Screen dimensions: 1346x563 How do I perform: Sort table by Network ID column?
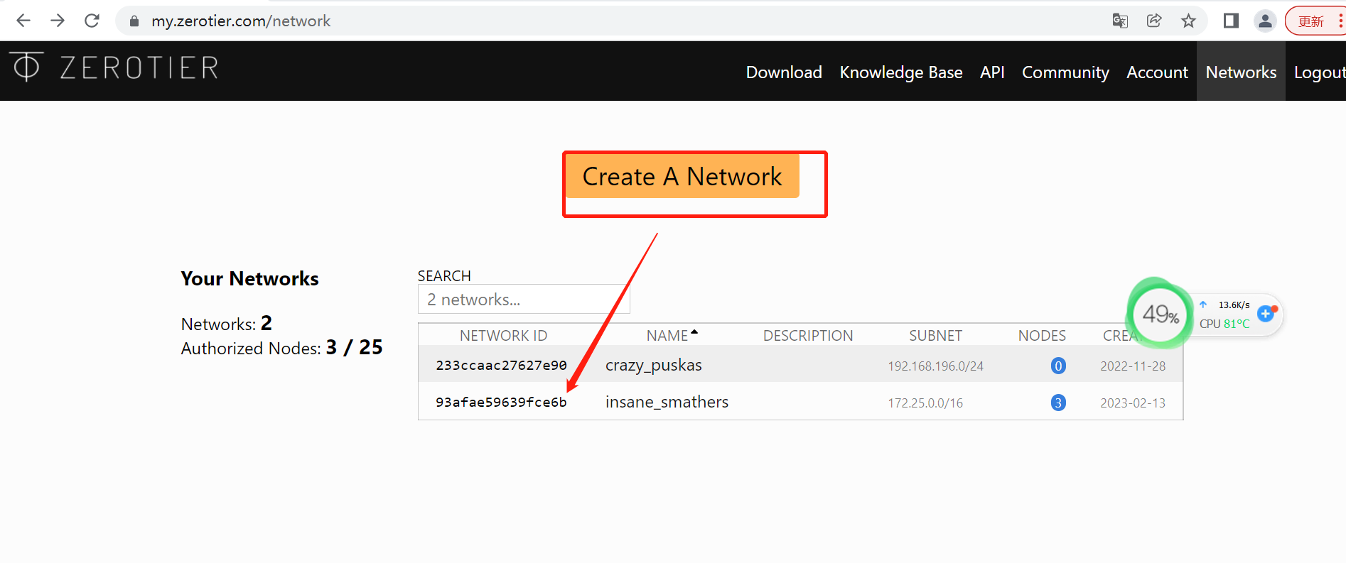click(503, 335)
